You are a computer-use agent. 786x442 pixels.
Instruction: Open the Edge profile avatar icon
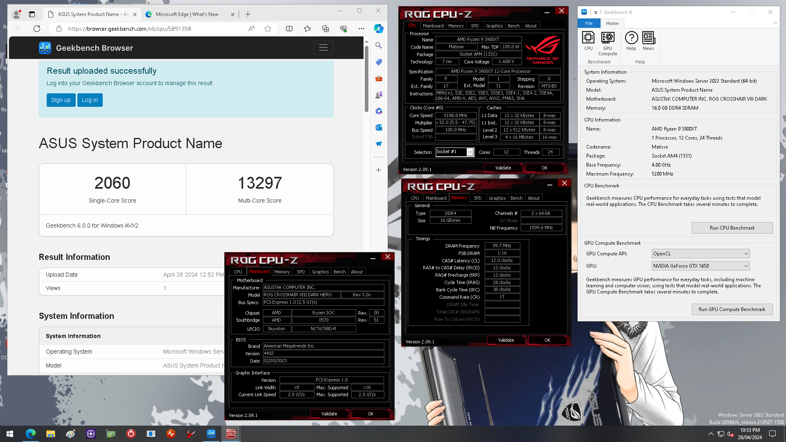click(x=17, y=14)
